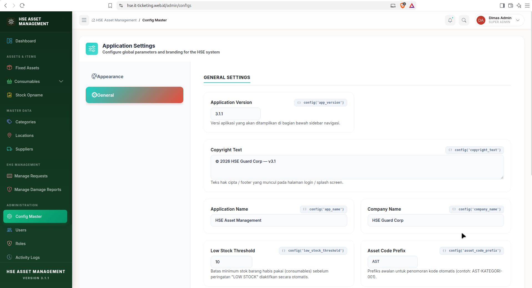Click the HSE Asset Management logo icon
This screenshot has width=532, height=288.
pyautogui.click(x=11, y=21)
